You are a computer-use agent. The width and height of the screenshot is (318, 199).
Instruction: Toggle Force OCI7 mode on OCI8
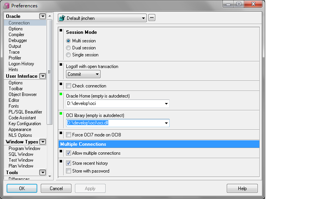coord(69,135)
